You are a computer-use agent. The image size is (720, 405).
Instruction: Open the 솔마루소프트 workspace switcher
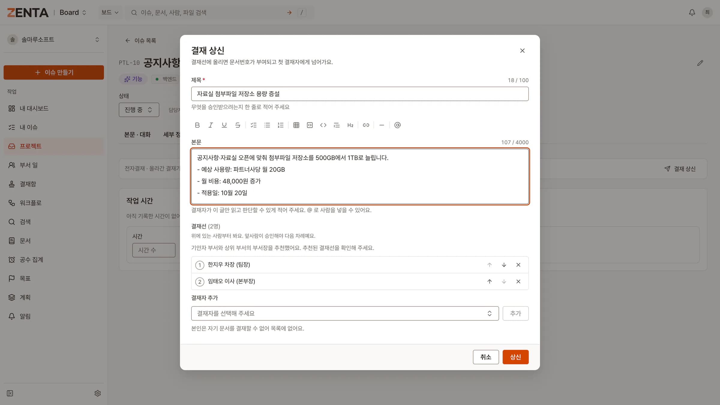[54, 40]
